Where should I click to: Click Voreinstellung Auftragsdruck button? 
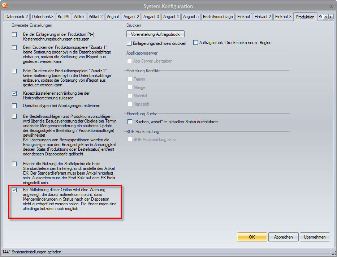coord(155,34)
